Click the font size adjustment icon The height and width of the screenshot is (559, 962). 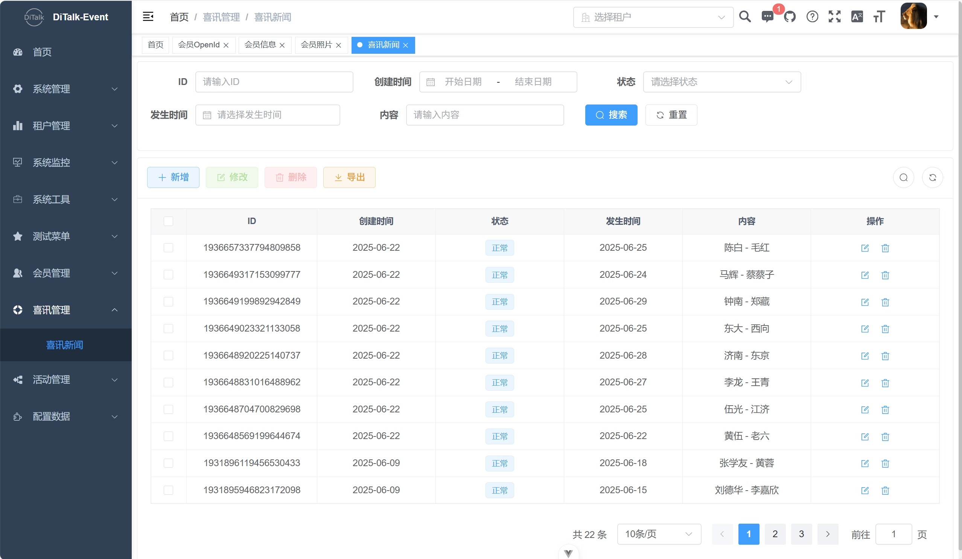click(x=879, y=17)
